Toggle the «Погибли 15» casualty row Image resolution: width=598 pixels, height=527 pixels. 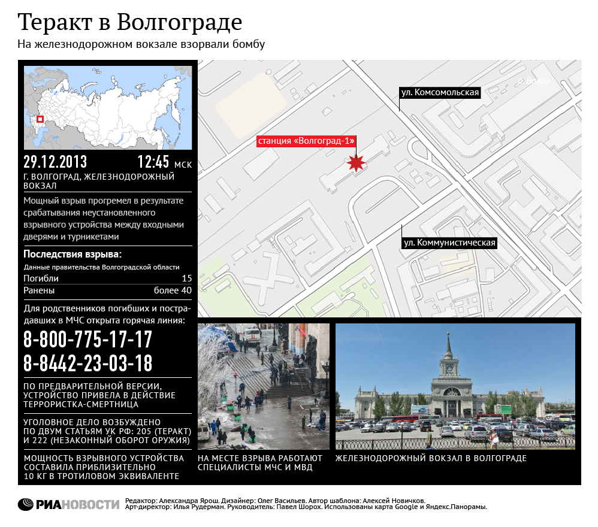point(107,277)
